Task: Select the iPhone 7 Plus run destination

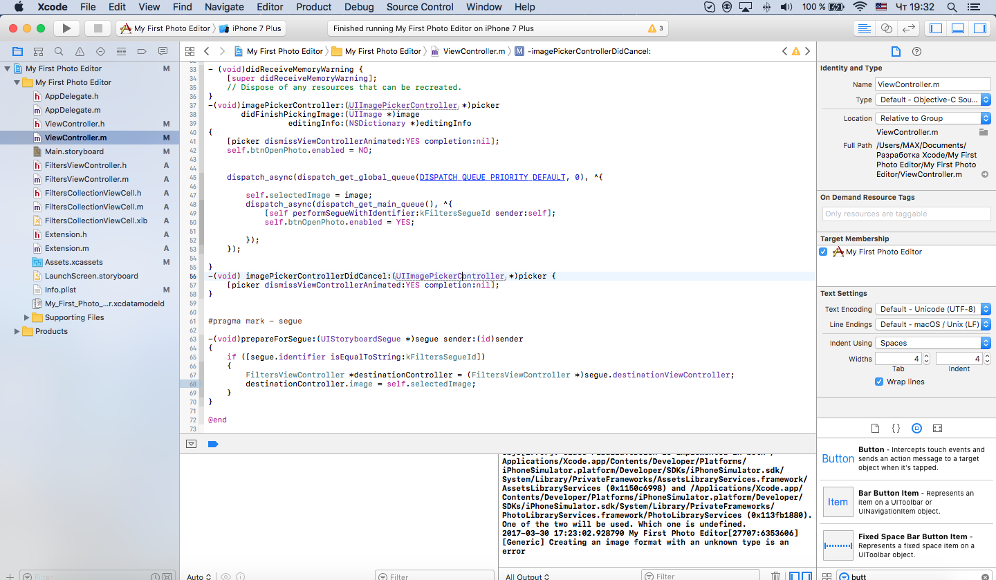Action: [250, 28]
